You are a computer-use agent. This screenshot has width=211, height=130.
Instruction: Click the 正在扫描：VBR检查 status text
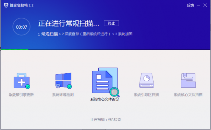[106, 120]
